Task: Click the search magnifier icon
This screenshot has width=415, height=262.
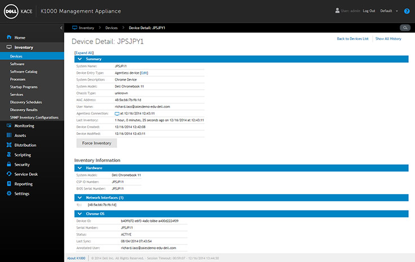Action: point(405,28)
